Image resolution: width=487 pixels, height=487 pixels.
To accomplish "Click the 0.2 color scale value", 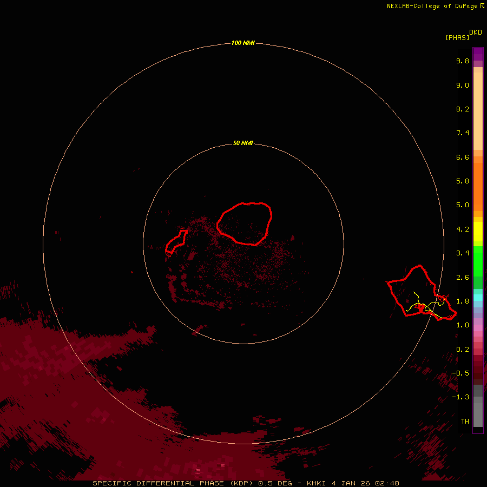I will pos(463,350).
